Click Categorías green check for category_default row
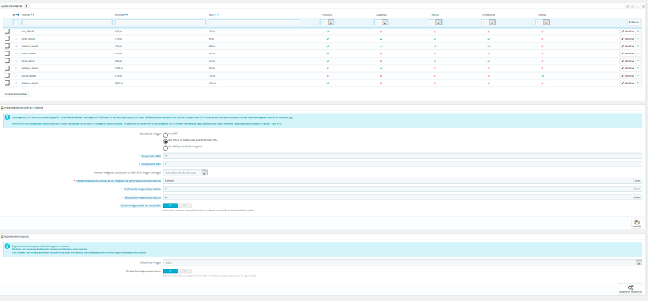The image size is (648, 301). click(381, 68)
